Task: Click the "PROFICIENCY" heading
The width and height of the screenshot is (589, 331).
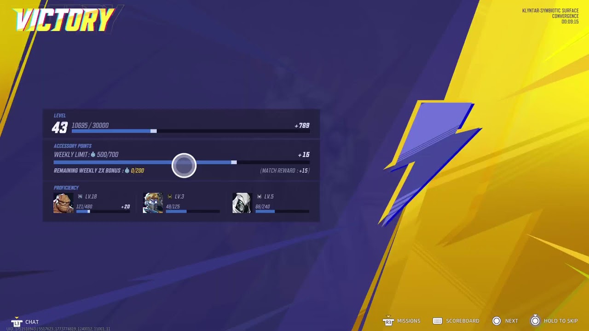Action: 66,188
